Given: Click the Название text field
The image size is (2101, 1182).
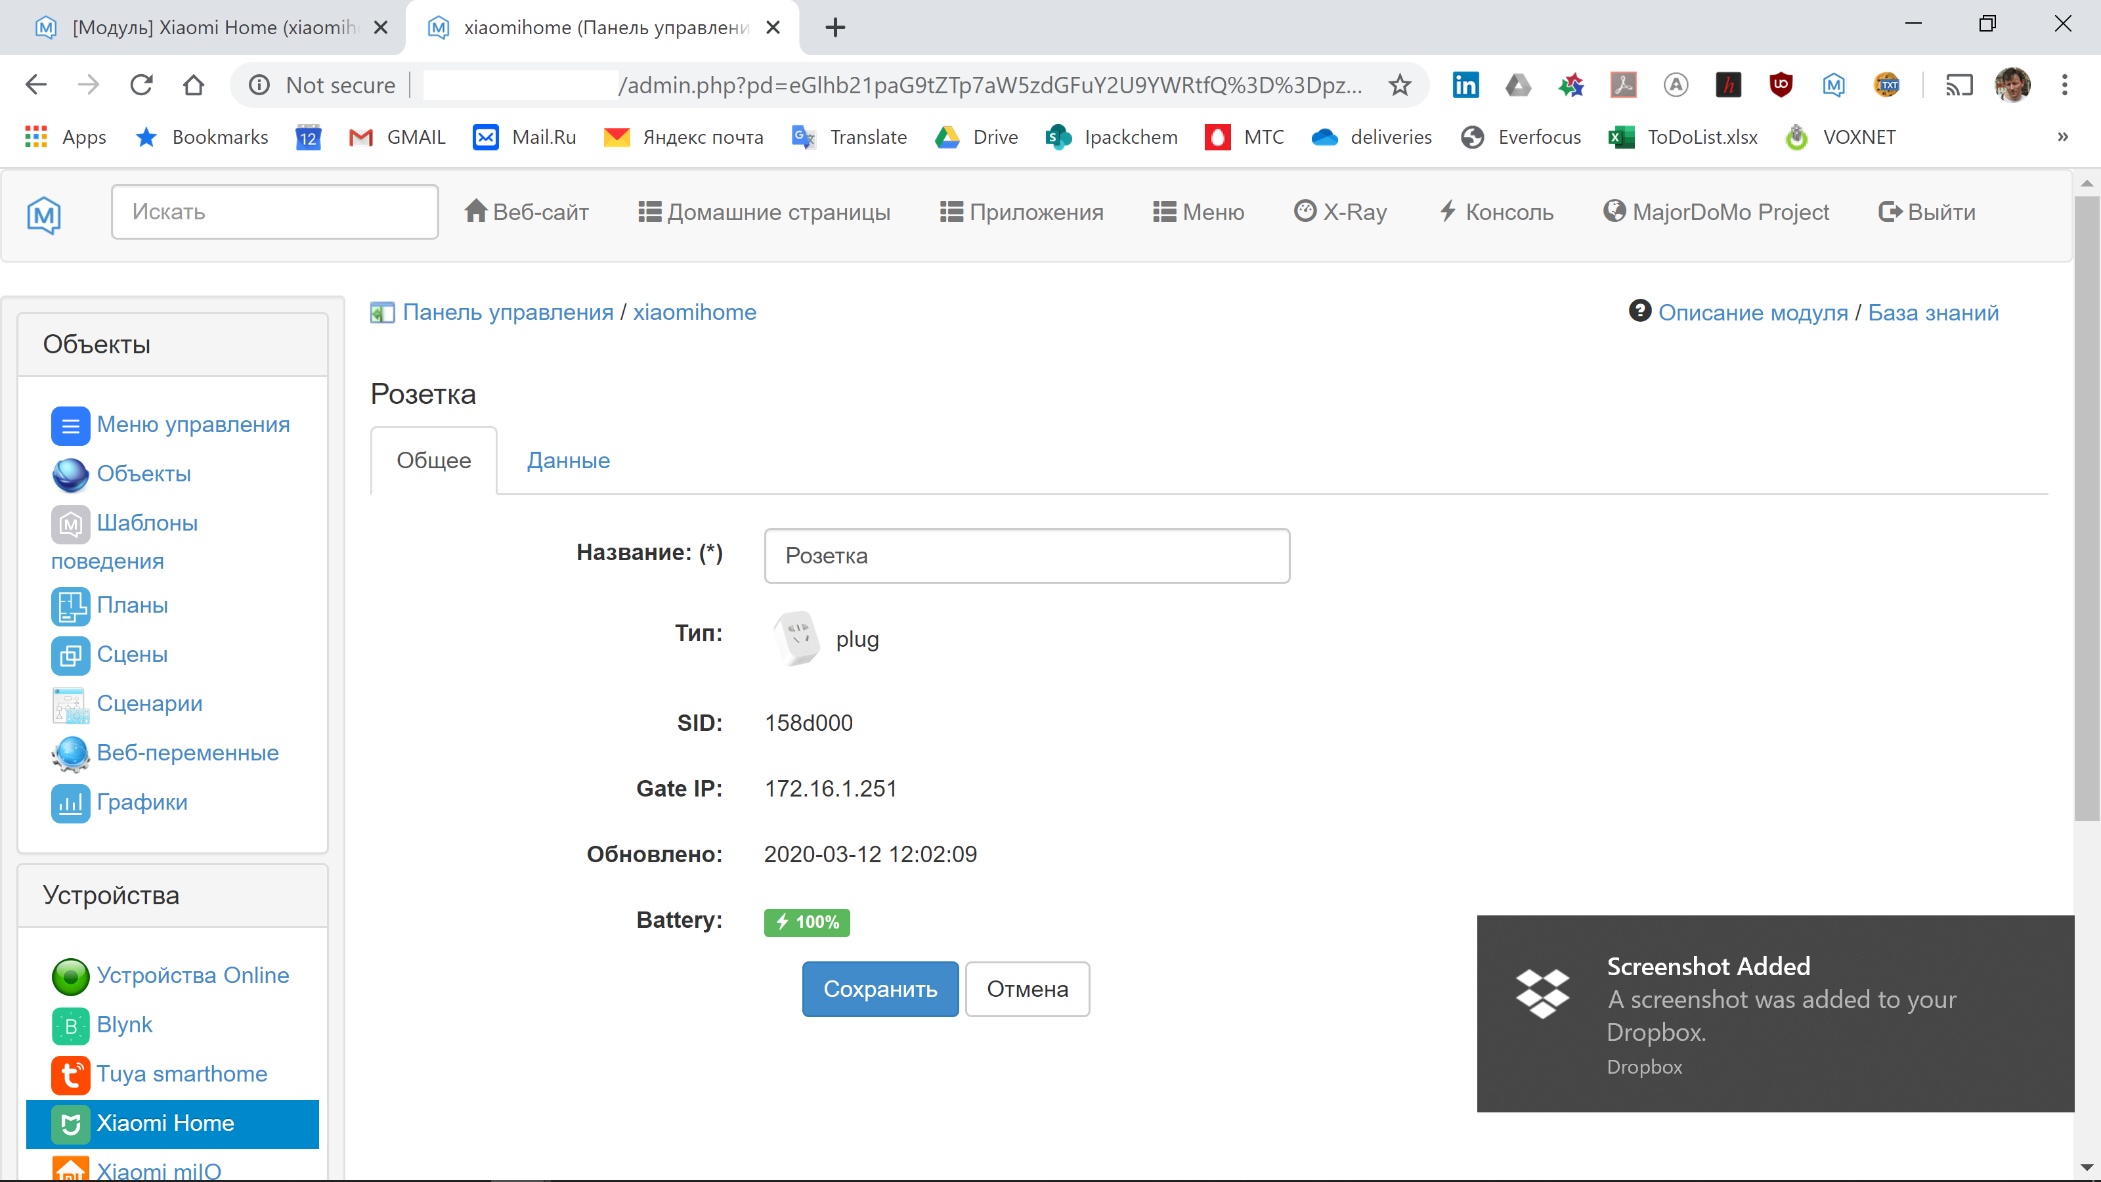Looking at the screenshot, I should [1026, 556].
